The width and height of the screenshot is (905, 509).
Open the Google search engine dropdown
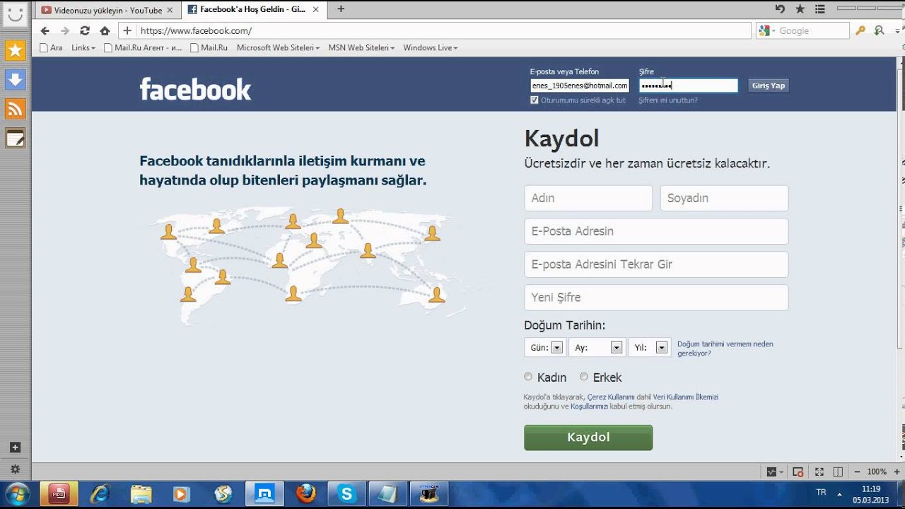766,30
